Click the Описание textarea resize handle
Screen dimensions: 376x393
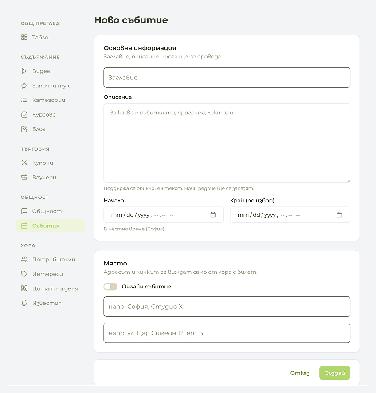[x=349, y=180]
